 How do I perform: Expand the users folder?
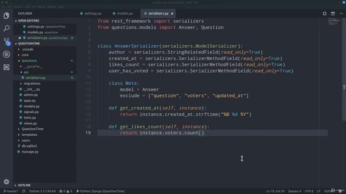pos(25,140)
